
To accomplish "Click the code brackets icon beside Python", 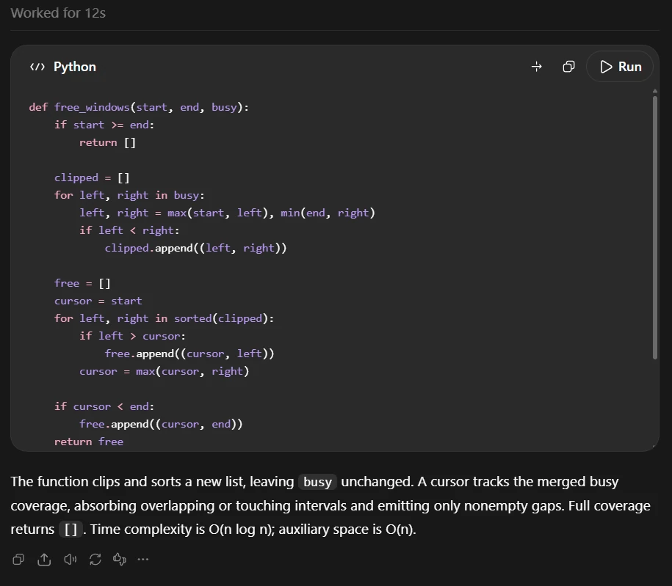I will (37, 67).
